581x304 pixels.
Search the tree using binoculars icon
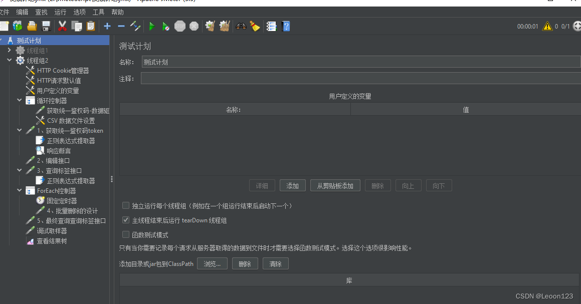(241, 26)
